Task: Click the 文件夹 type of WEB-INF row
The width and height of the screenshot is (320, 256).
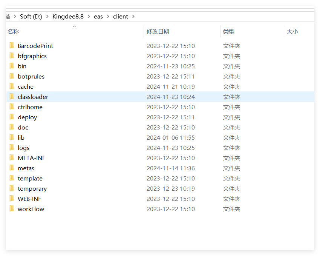Action: [x=231, y=199]
